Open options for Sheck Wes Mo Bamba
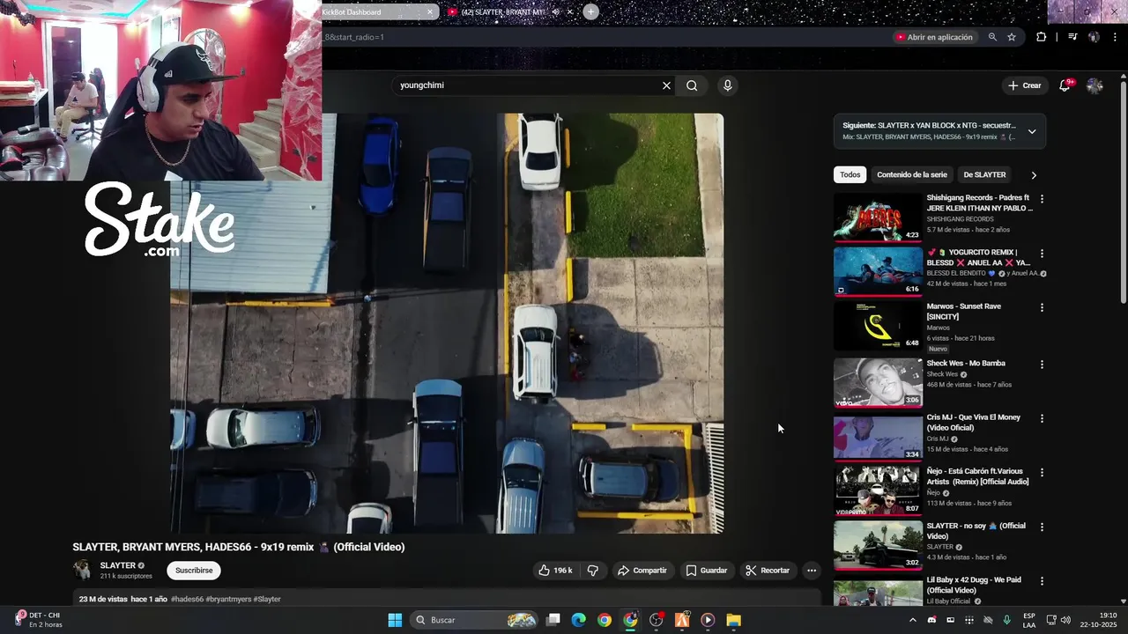 (1042, 365)
